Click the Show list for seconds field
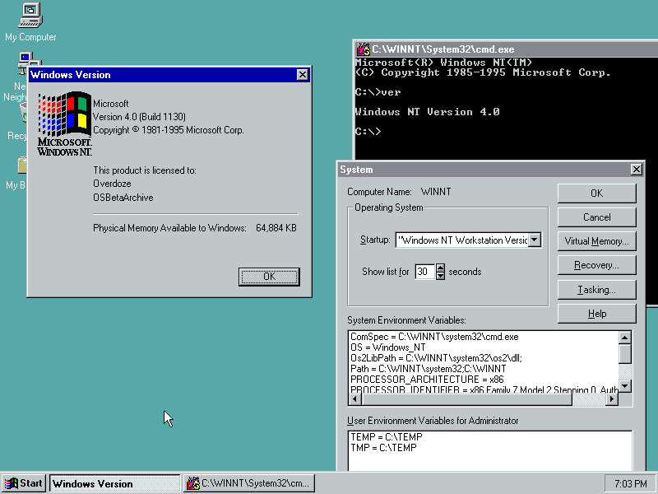The image size is (658, 494). 424,272
